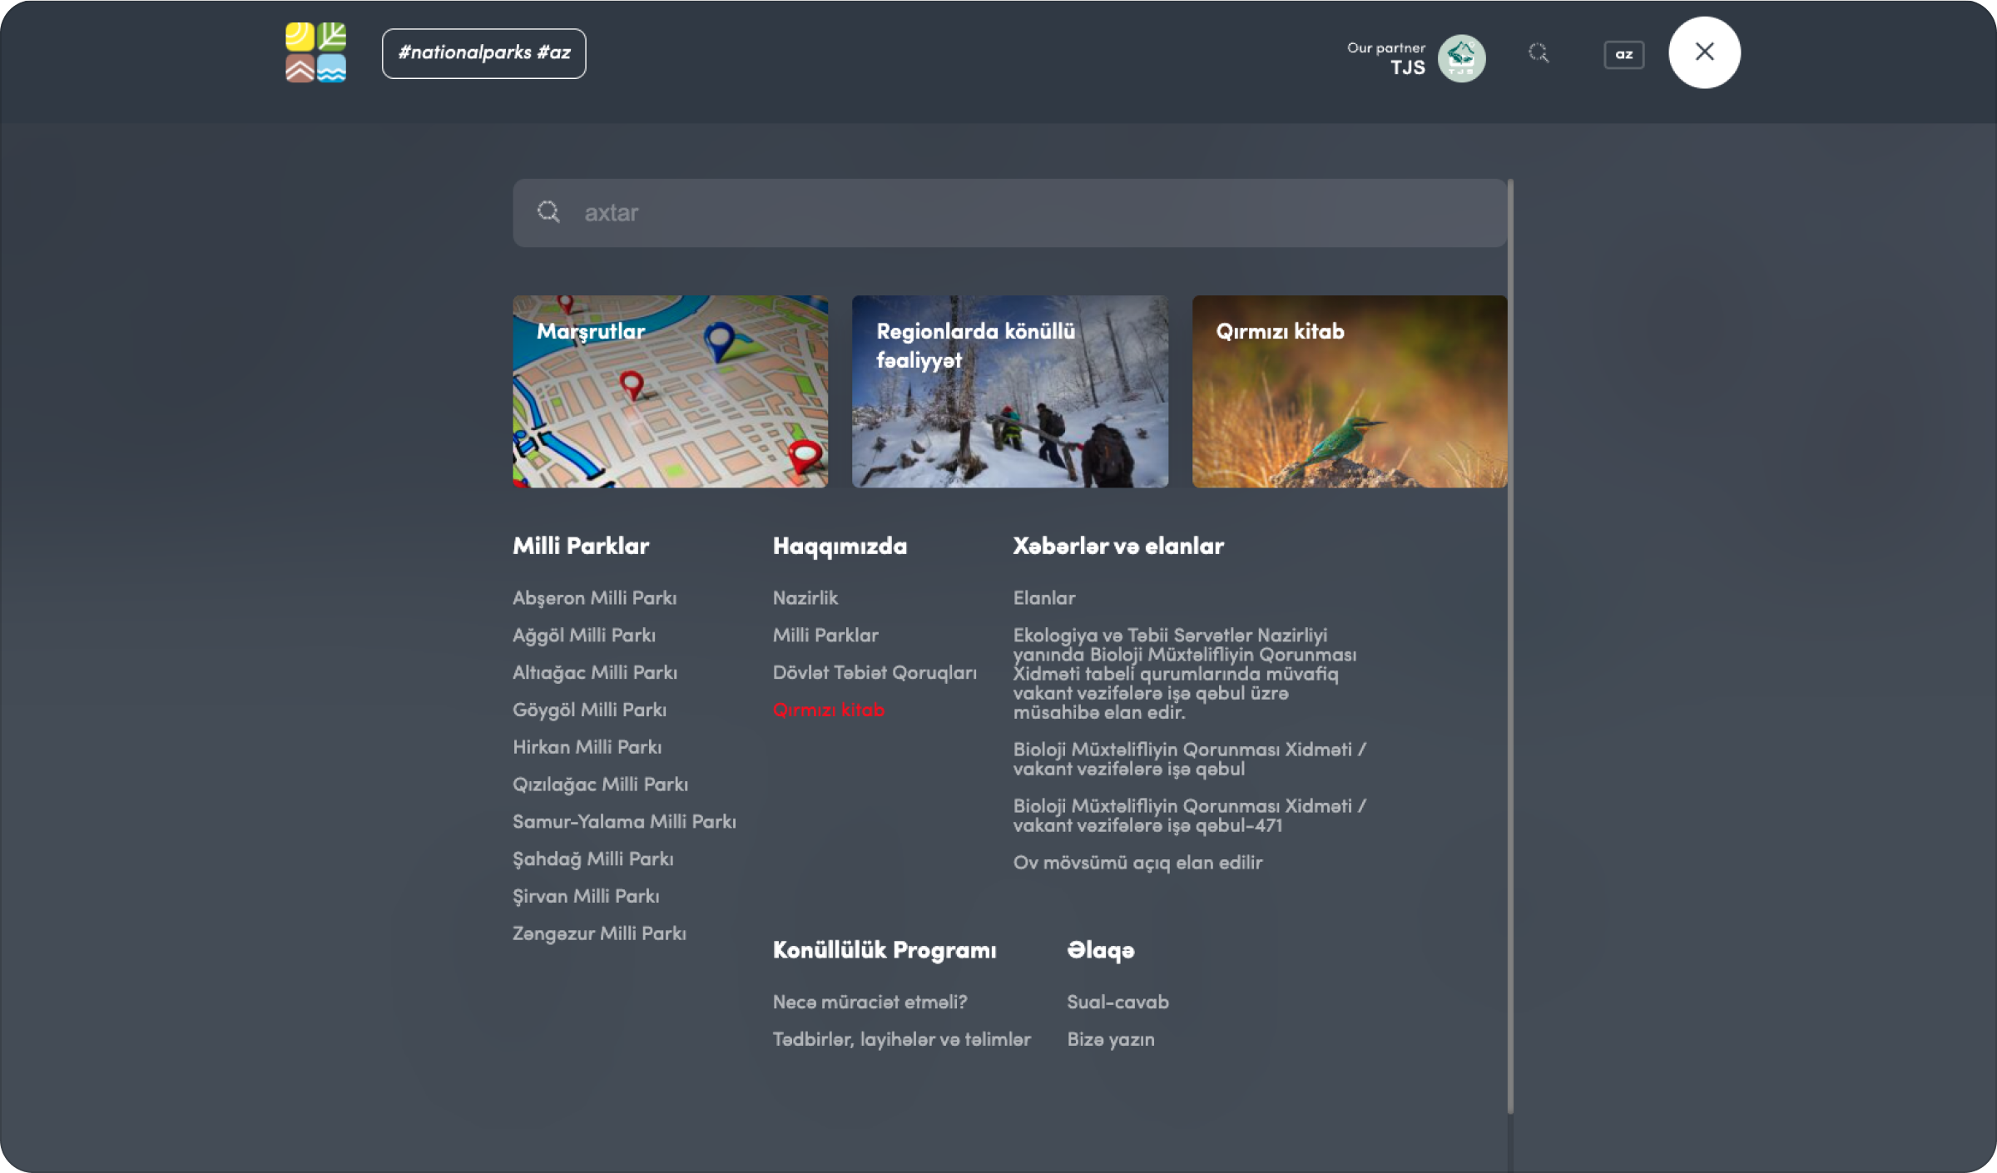Open the Elanlar announcements link
This screenshot has height=1173, width=1997.
[1043, 598]
